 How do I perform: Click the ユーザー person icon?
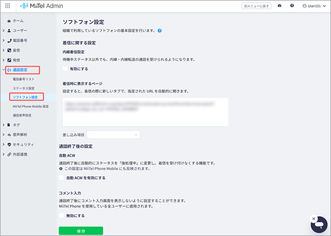[x=9, y=30]
